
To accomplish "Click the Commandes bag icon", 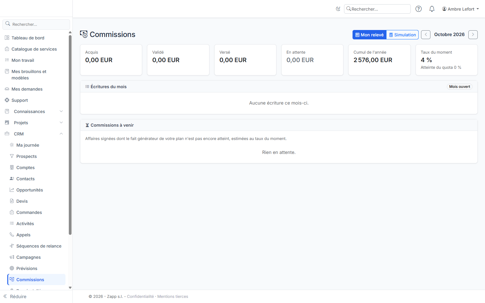I will pyautogui.click(x=12, y=212).
